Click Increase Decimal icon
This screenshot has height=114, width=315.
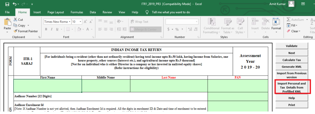pyautogui.click(x=190, y=29)
